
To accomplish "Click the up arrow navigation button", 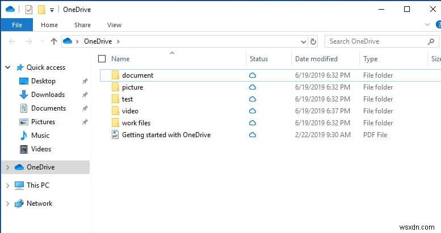I will tap(54, 41).
